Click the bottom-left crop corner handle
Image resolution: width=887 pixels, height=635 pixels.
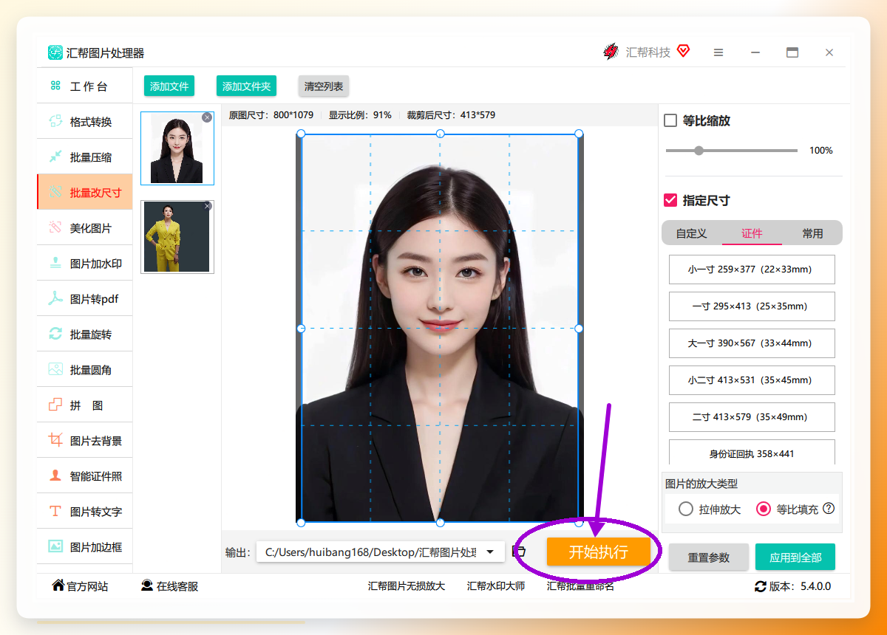(x=301, y=523)
